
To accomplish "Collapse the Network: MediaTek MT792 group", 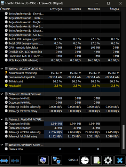I will (x=2, y=119).
